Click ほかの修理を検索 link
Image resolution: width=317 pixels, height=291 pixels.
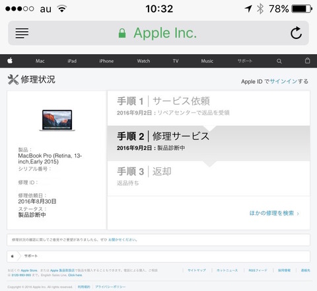271,213
